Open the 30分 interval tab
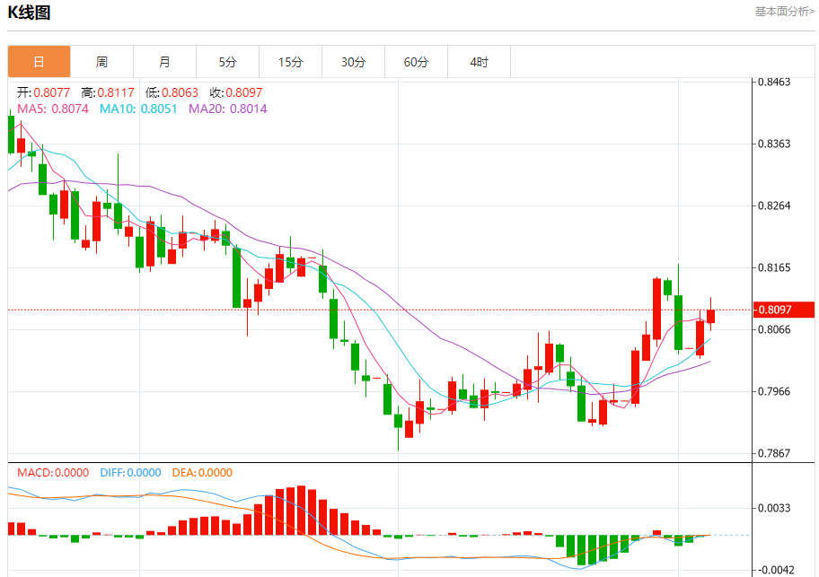Screen dimensions: 819x577 354,62
